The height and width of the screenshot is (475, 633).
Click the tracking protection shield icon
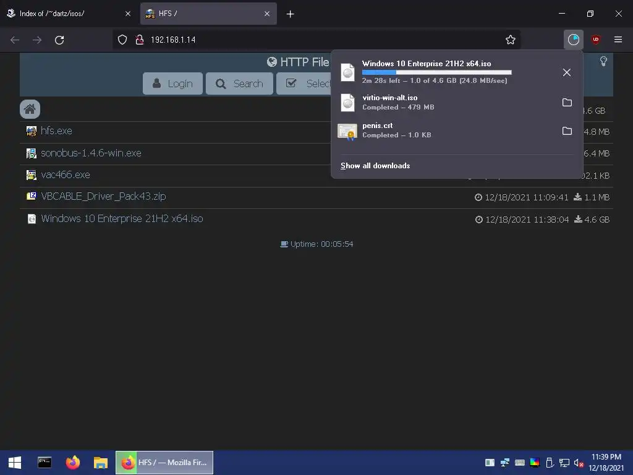pos(122,40)
